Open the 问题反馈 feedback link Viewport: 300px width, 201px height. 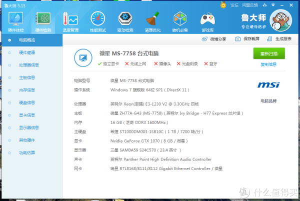pyautogui.click(x=250, y=5)
